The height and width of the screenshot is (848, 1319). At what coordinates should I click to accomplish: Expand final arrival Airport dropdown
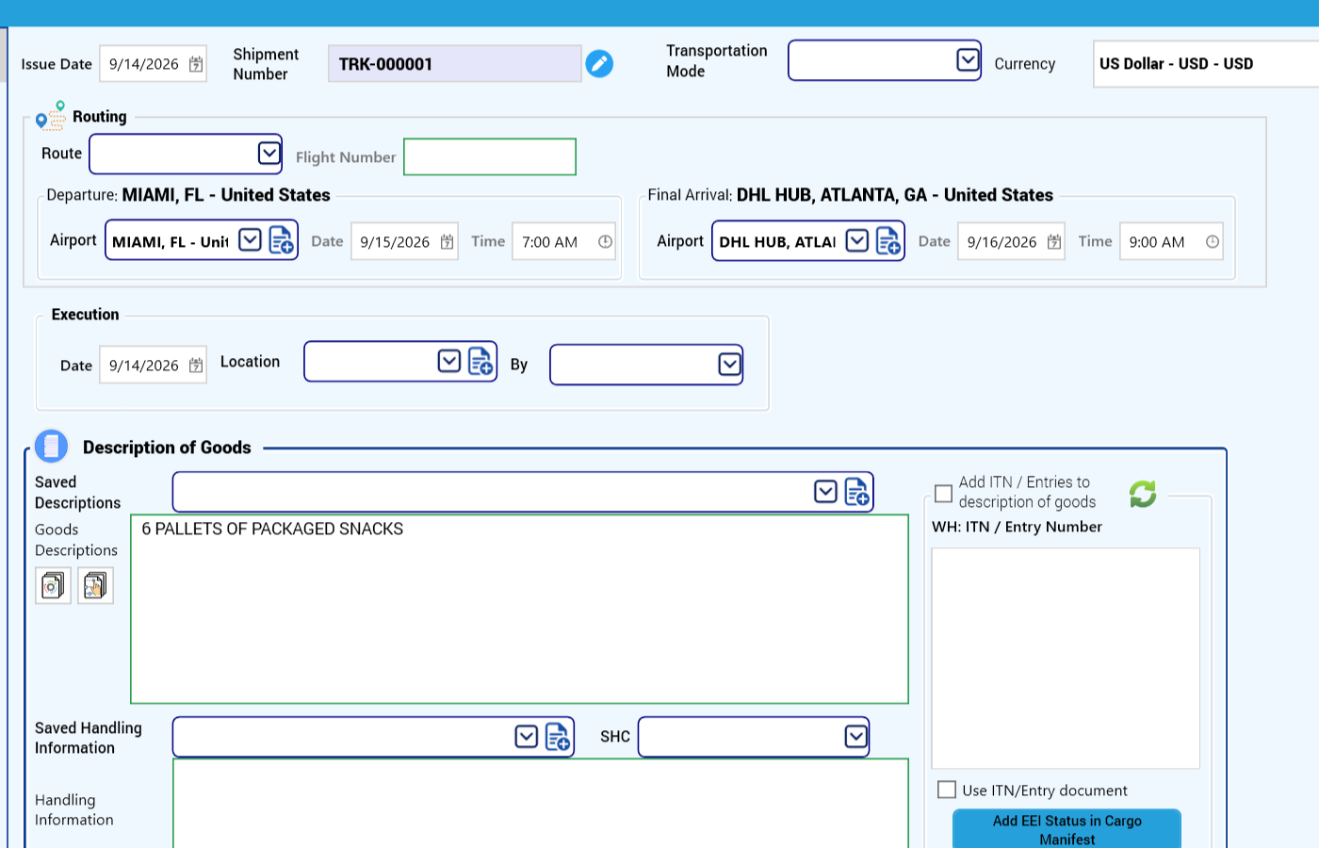coord(856,240)
